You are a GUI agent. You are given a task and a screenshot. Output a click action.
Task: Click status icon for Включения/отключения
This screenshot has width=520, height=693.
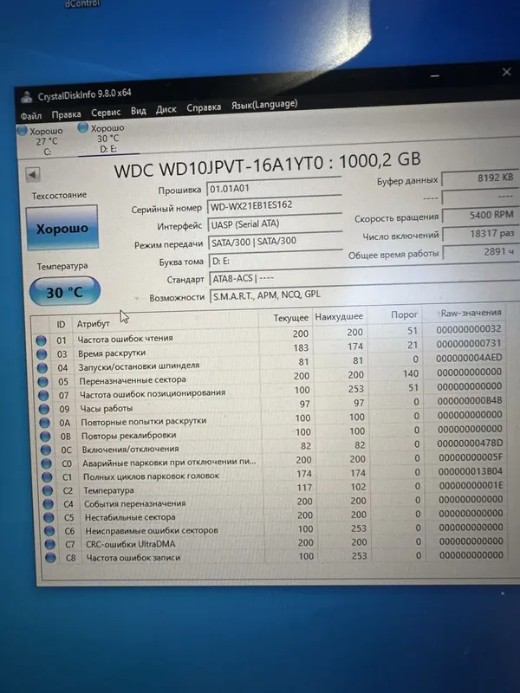46,450
